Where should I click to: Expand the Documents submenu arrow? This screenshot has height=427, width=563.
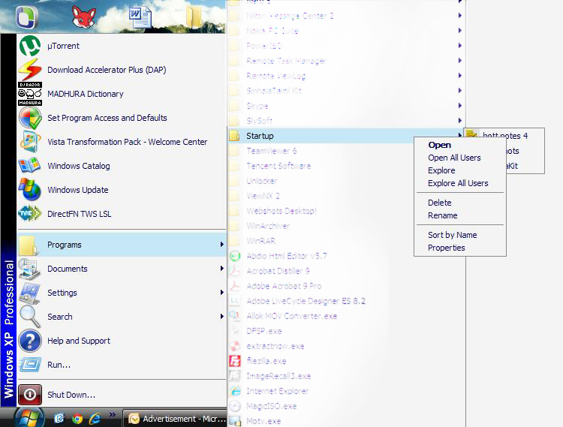[222, 269]
